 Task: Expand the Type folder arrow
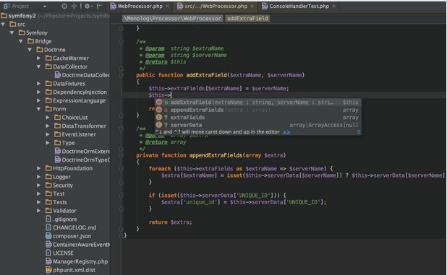[x=48, y=143]
